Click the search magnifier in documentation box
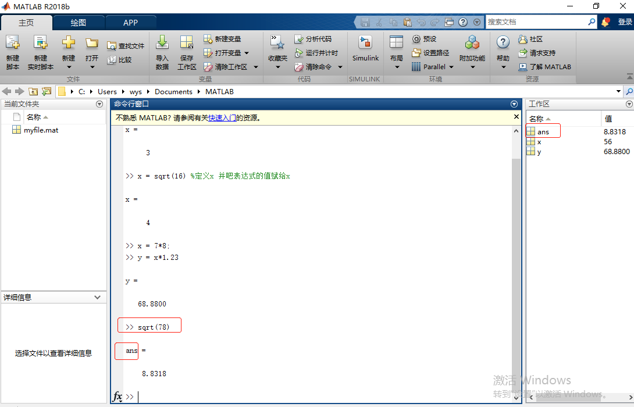The image size is (634, 407). point(592,22)
